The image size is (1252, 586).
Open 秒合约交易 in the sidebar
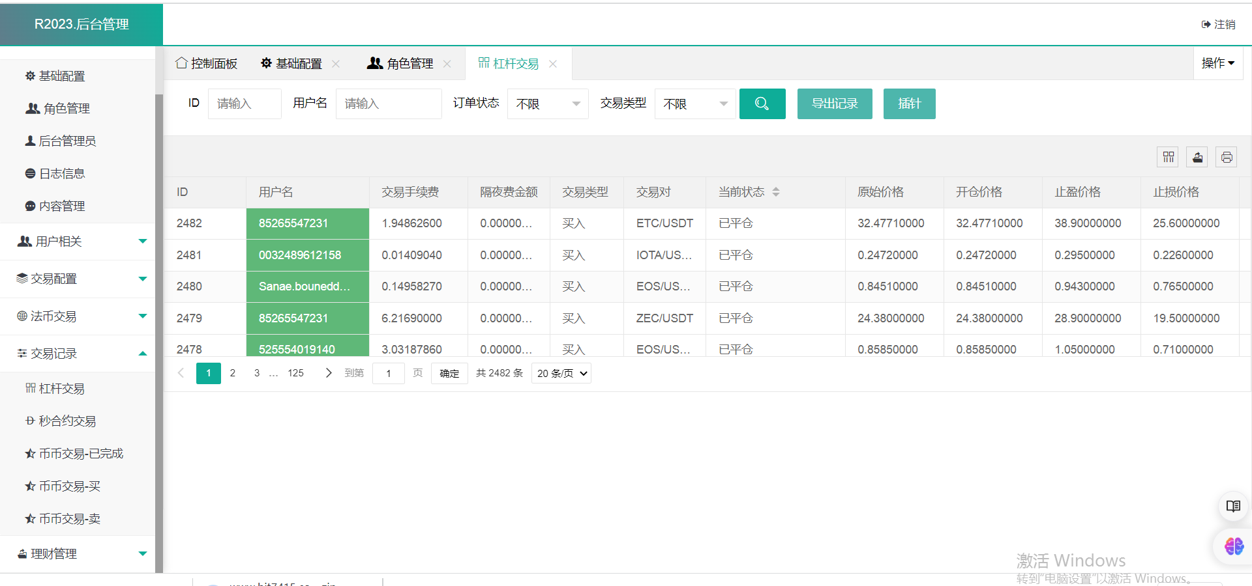pyautogui.click(x=67, y=421)
